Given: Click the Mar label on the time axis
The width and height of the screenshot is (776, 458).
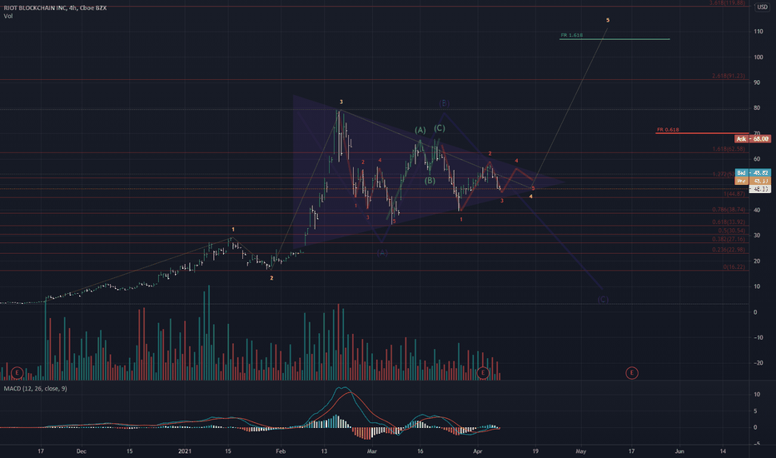Looking at the screenshot, I should tap(371, 451).
